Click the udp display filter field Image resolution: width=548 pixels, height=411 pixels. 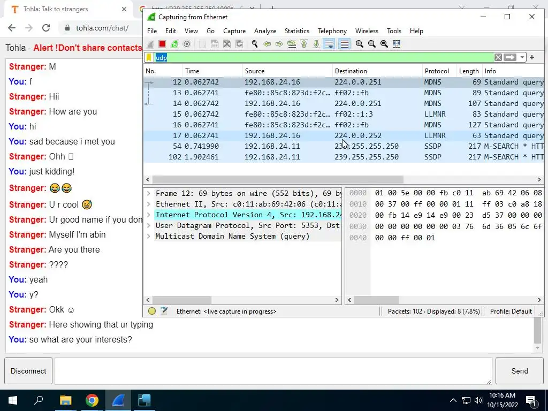coord(323,57)
